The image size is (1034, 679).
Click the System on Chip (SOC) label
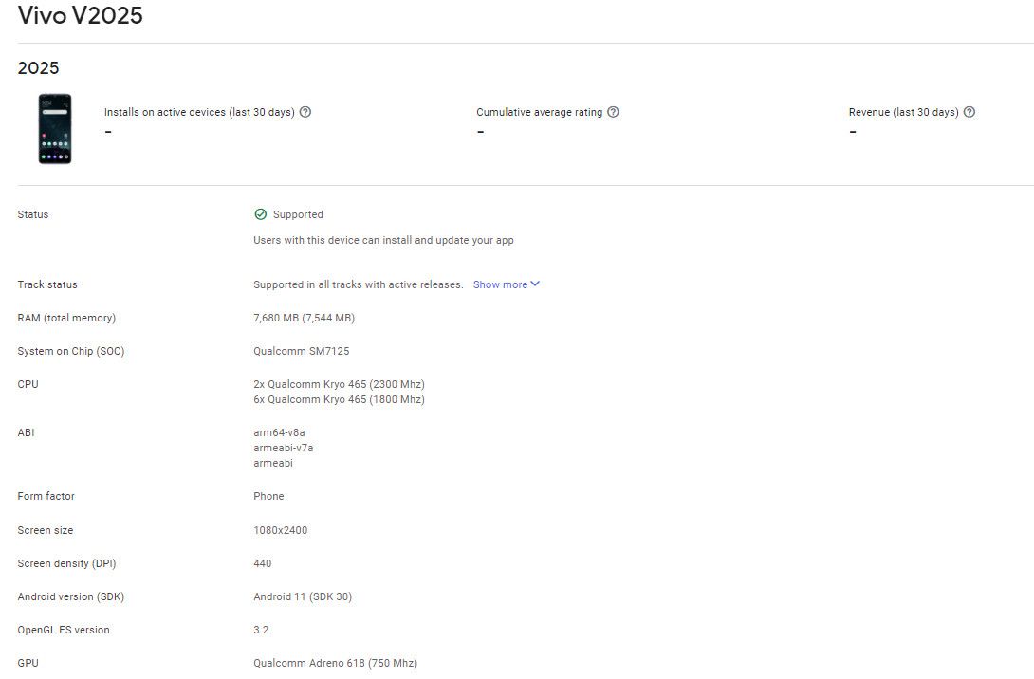(x=70, y=351)
